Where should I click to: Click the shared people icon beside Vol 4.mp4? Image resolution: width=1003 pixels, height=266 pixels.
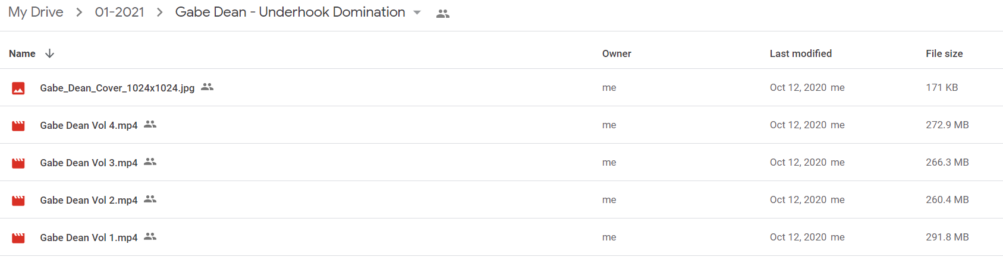(x=150, y=124)
